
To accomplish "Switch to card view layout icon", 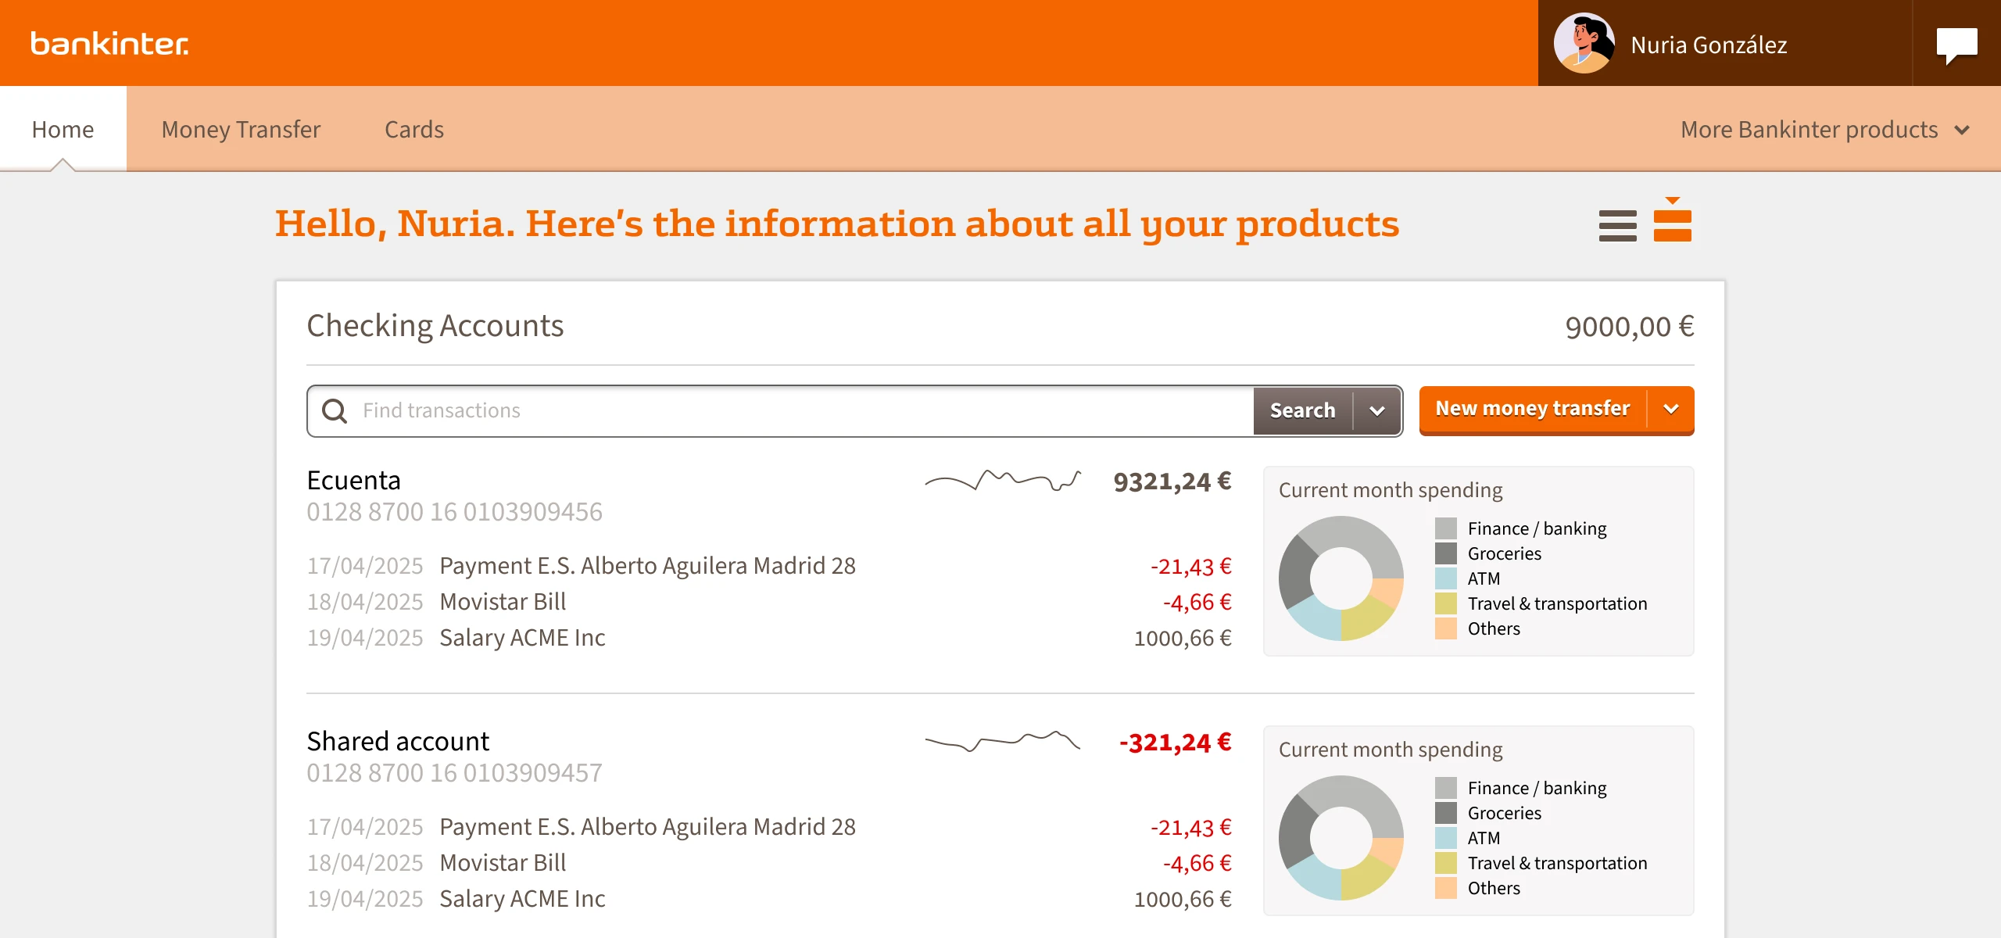I will (1672, 224).
